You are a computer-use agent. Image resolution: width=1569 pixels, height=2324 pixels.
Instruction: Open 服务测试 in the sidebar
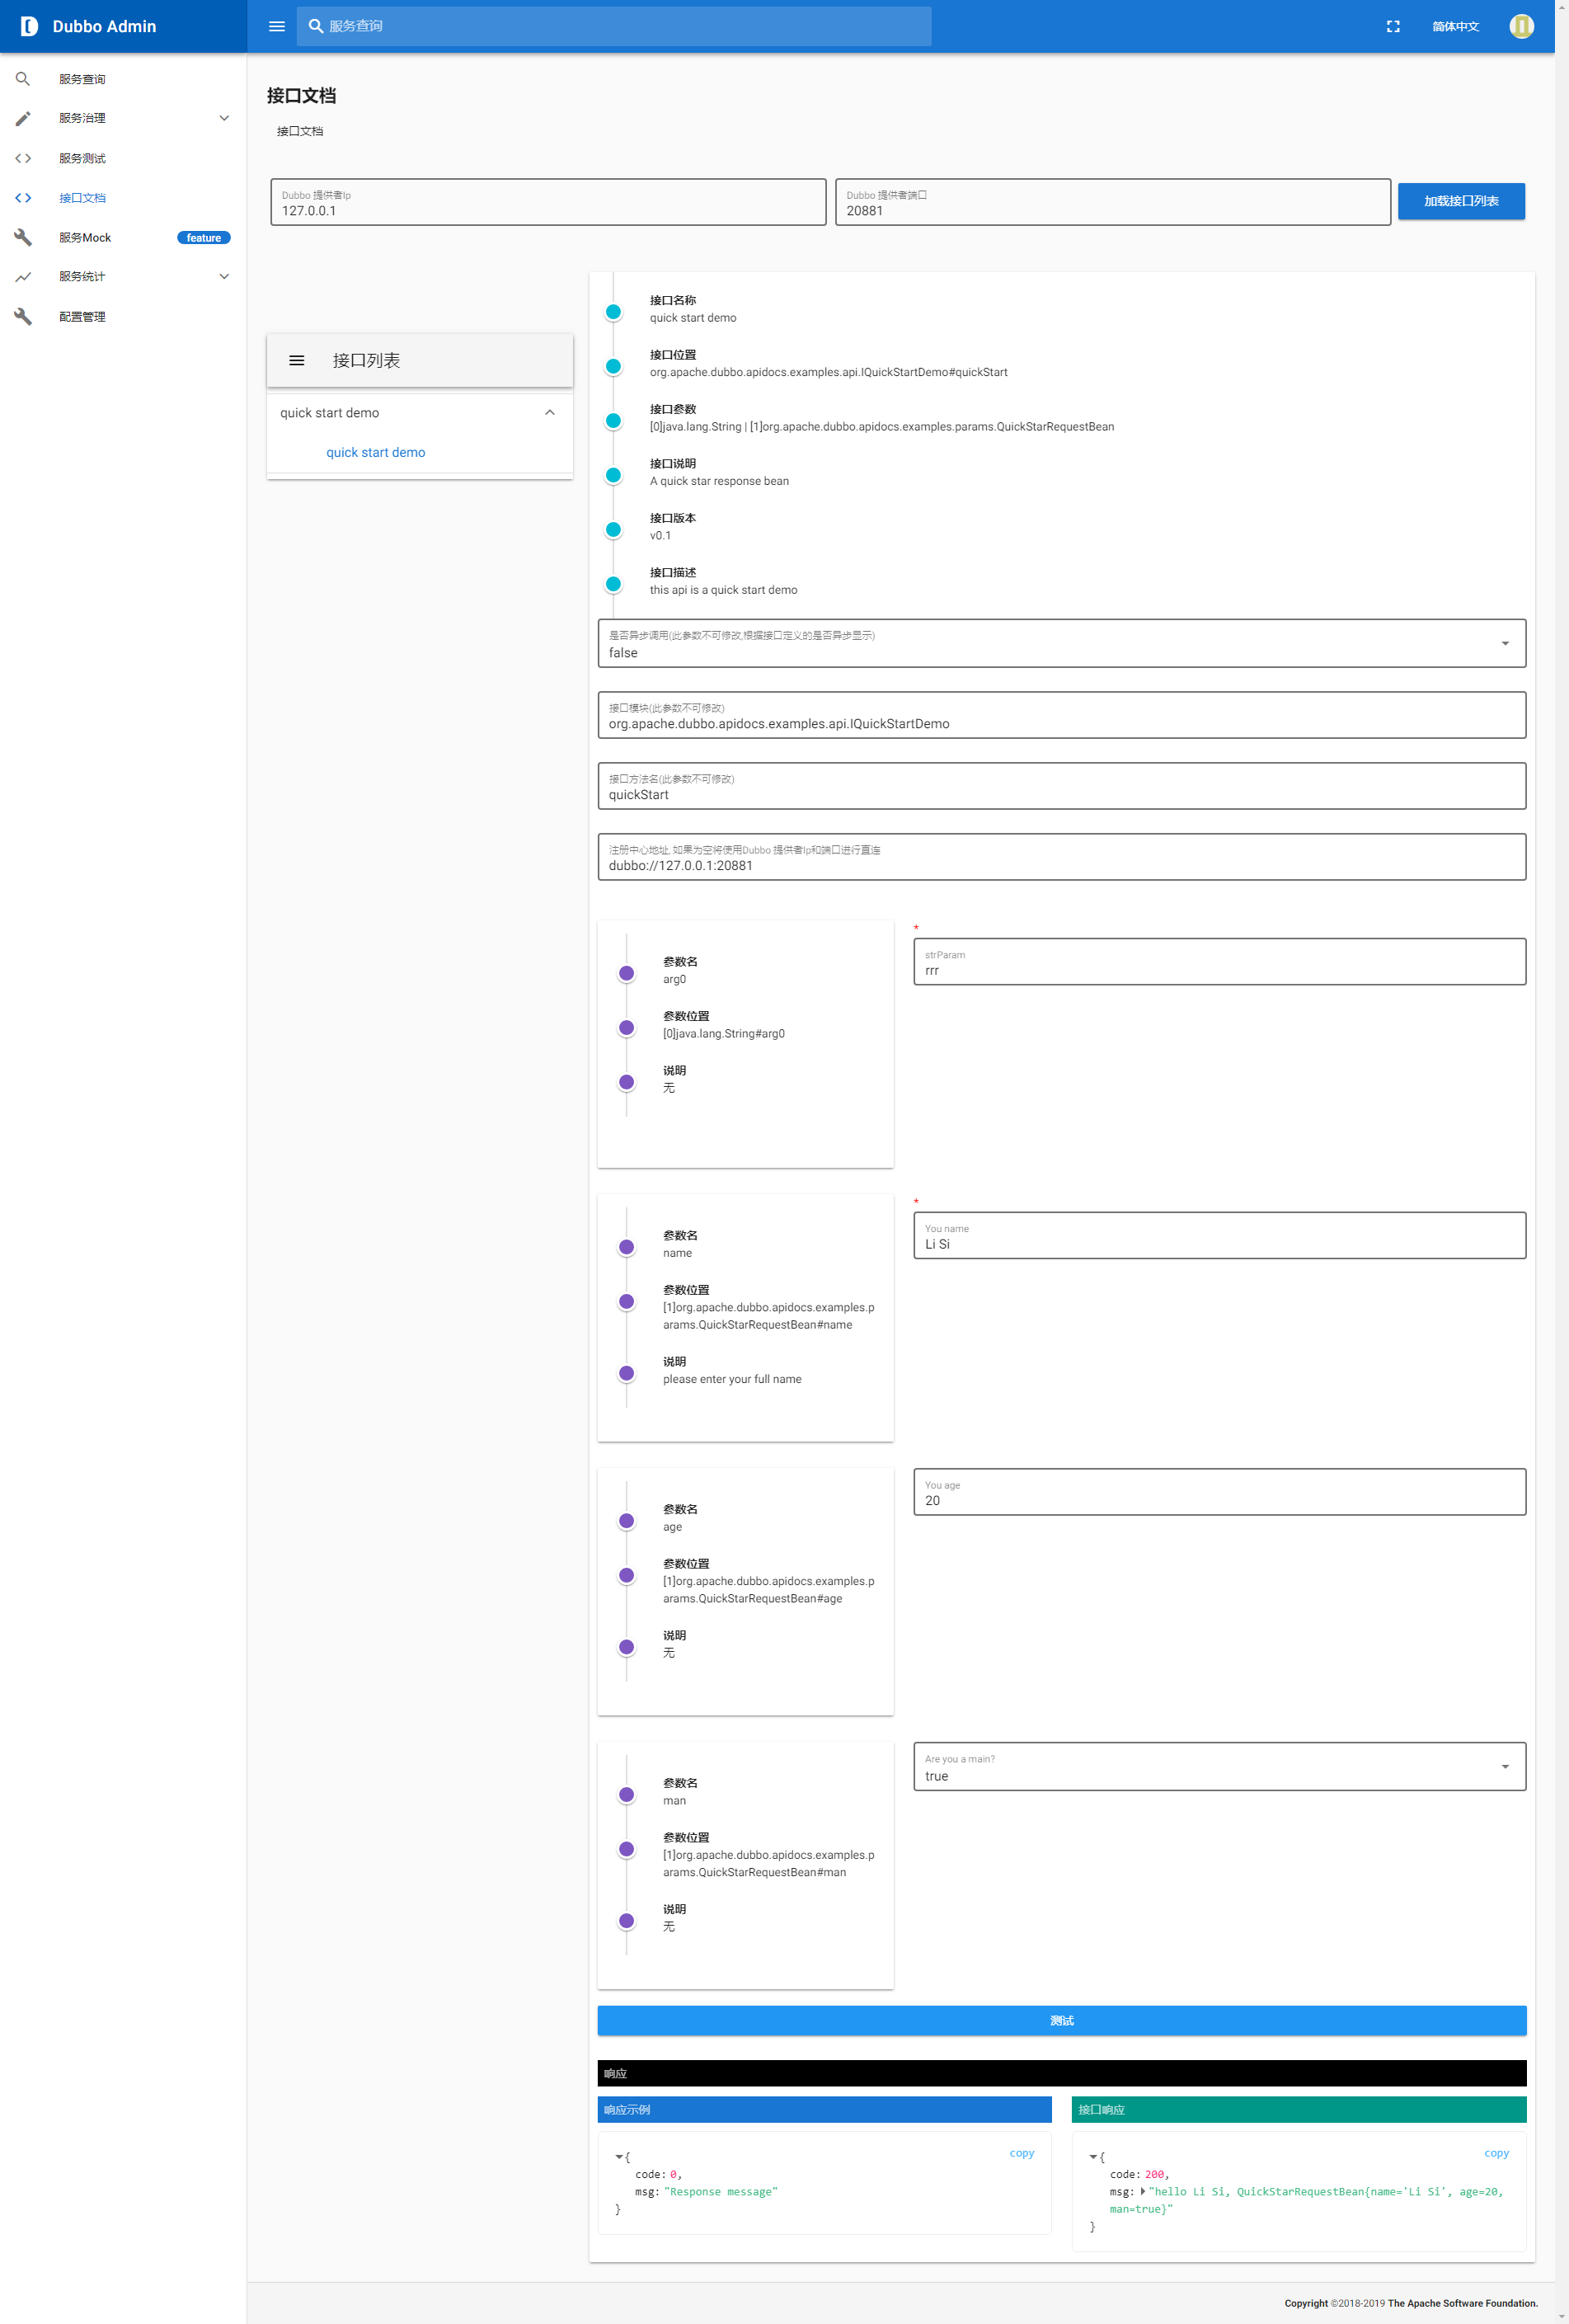[x=82, y=158]
